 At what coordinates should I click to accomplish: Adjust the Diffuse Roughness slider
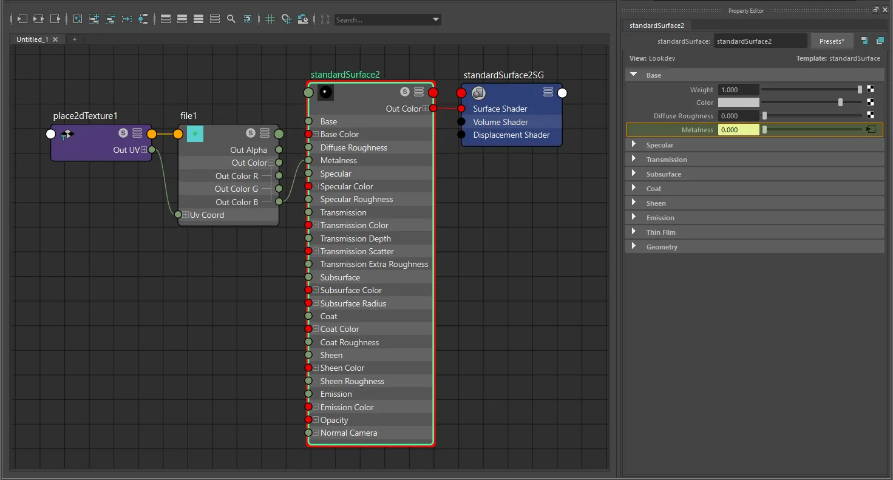[x=812, y=115]
